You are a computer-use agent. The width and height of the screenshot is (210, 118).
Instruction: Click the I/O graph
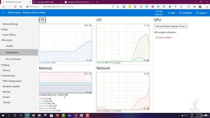[x=123, y=43]
